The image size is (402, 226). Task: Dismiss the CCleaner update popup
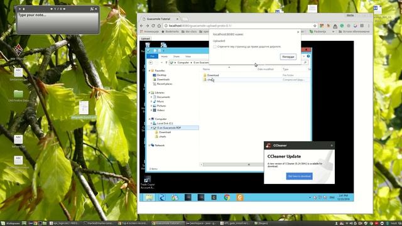pyautogui.click(x=332, y=145)
